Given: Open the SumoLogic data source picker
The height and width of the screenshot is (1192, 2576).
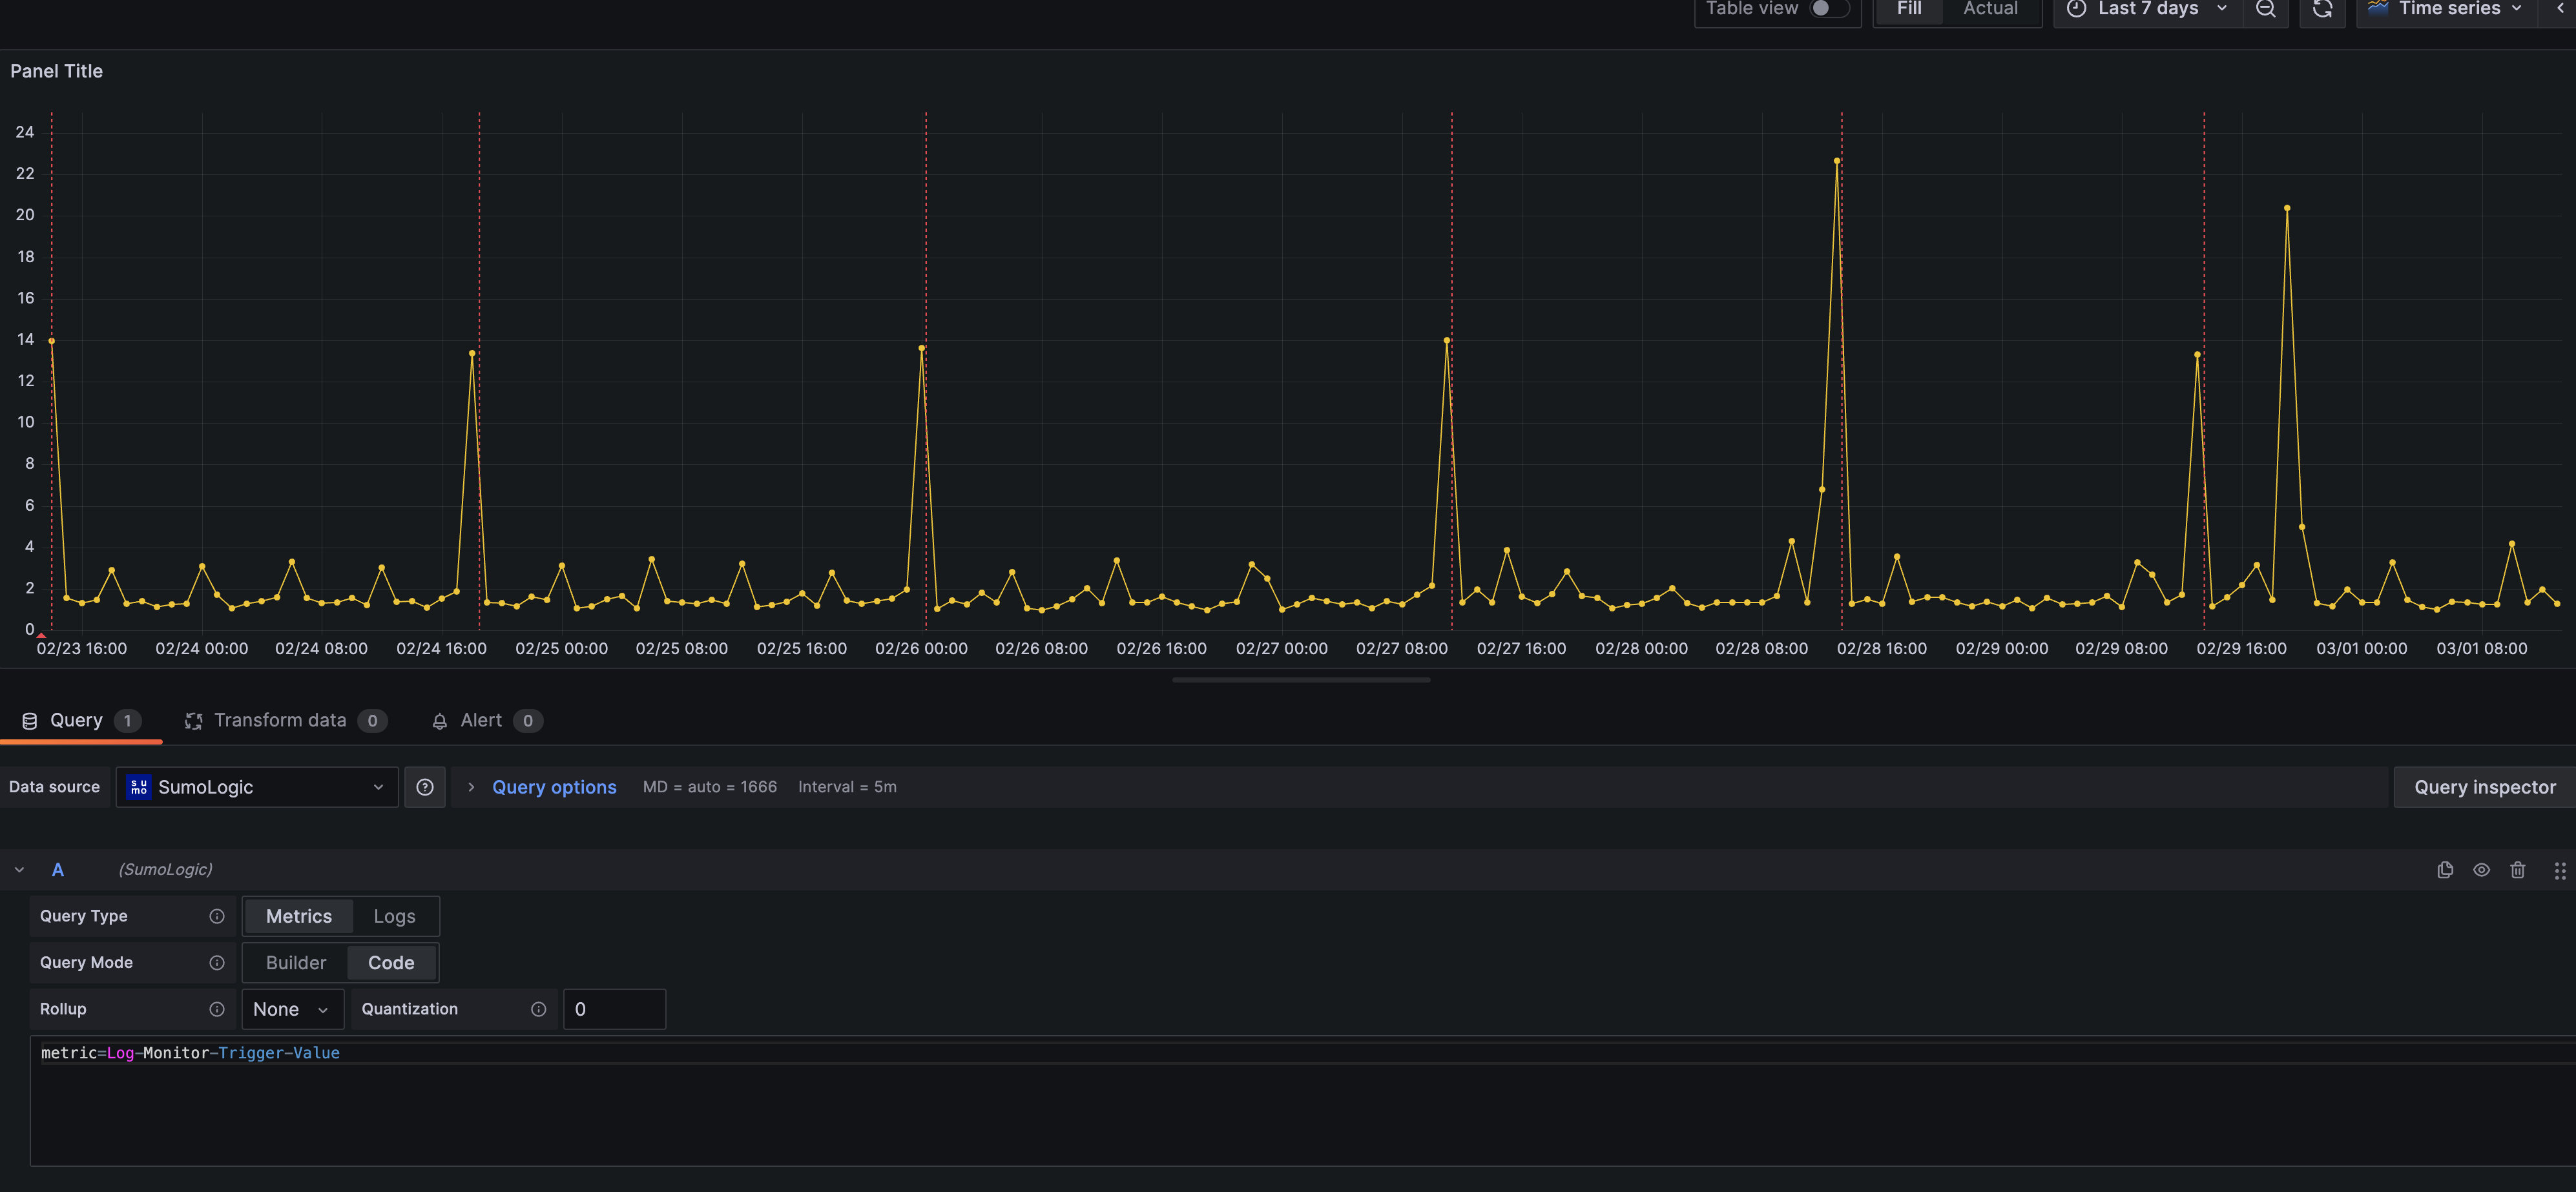Looking at the screenshot, I should [256, 787].
